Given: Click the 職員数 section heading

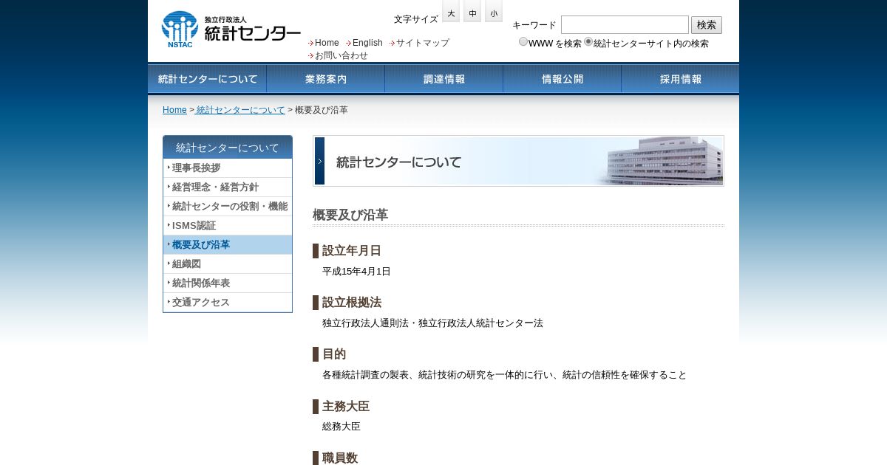Looking at the screenshot, I should (340, 458).
